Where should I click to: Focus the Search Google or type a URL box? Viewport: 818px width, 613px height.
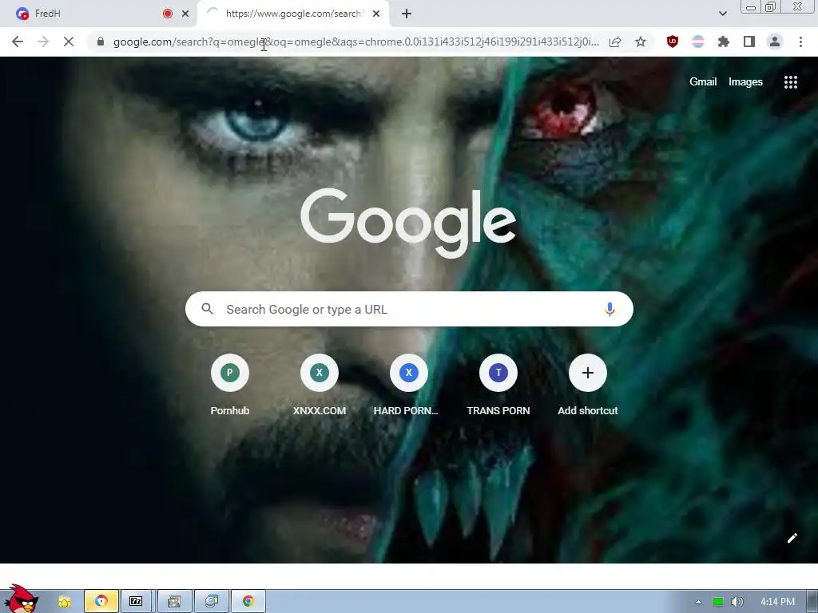pyautogui.click(x=409, y=309)
